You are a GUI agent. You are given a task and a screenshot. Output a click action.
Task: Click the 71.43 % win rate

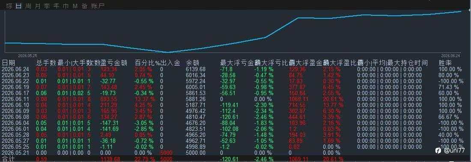tap(449, 87)
